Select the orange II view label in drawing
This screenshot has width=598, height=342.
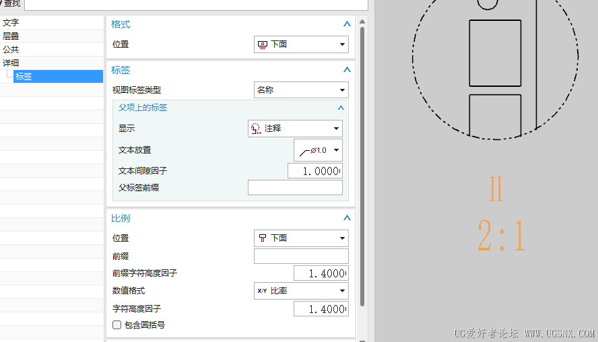click(x=496, y=189)
